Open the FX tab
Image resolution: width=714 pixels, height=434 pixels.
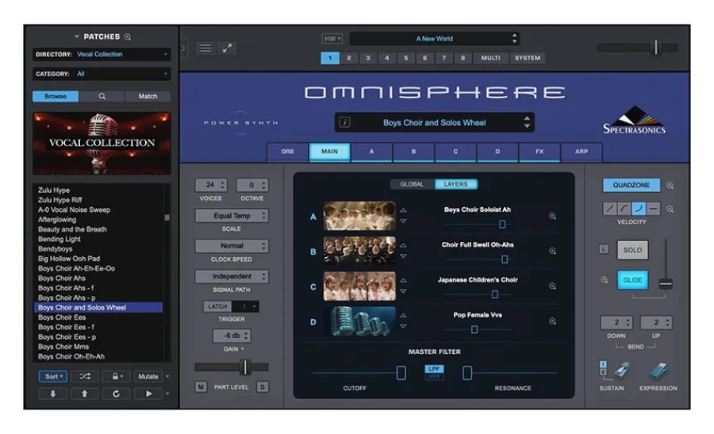(x=539, y=152)
